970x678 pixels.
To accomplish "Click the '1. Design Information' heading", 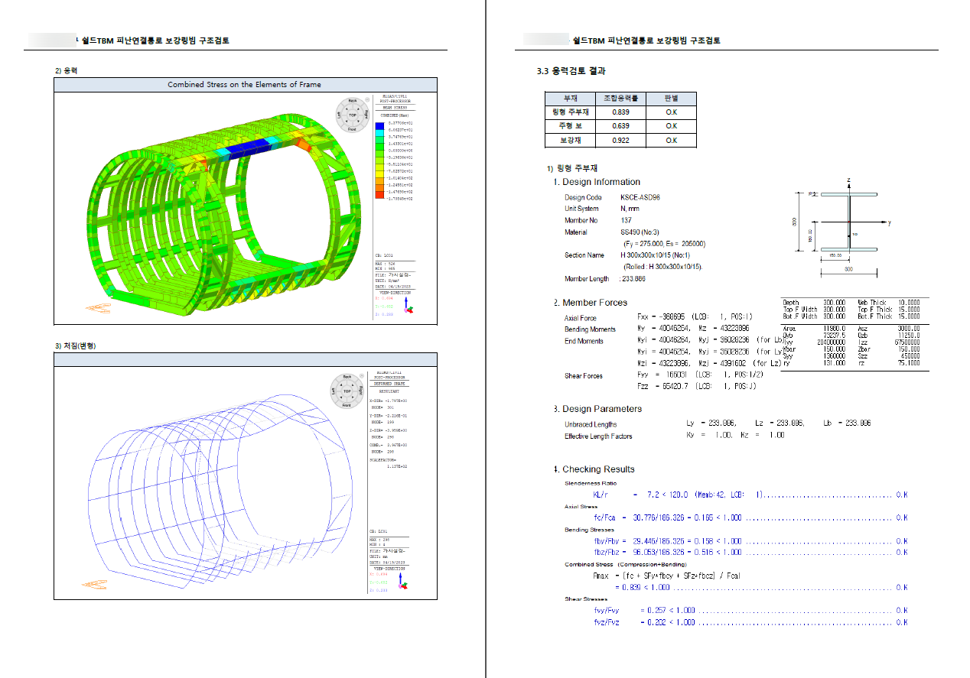I will (597, 182).
